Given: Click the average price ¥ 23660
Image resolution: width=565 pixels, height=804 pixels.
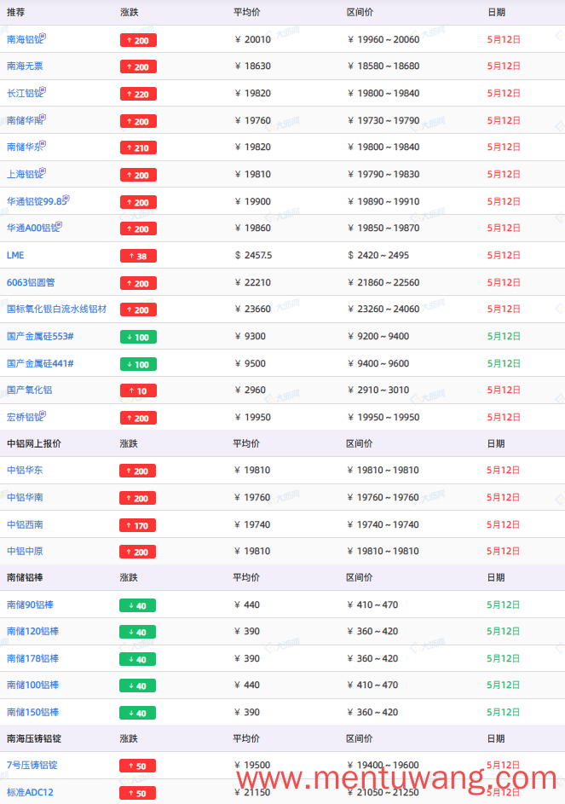Looking at the screenshot, I should [x=253, y=309].
